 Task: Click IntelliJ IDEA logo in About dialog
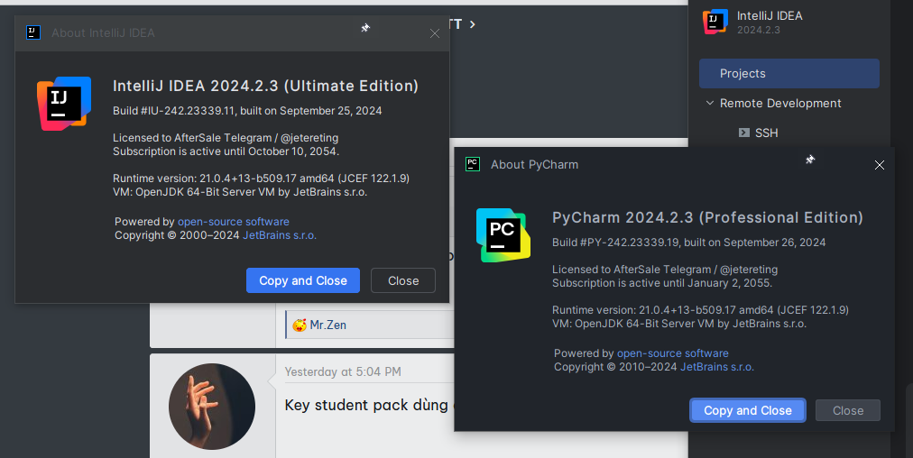64,104
